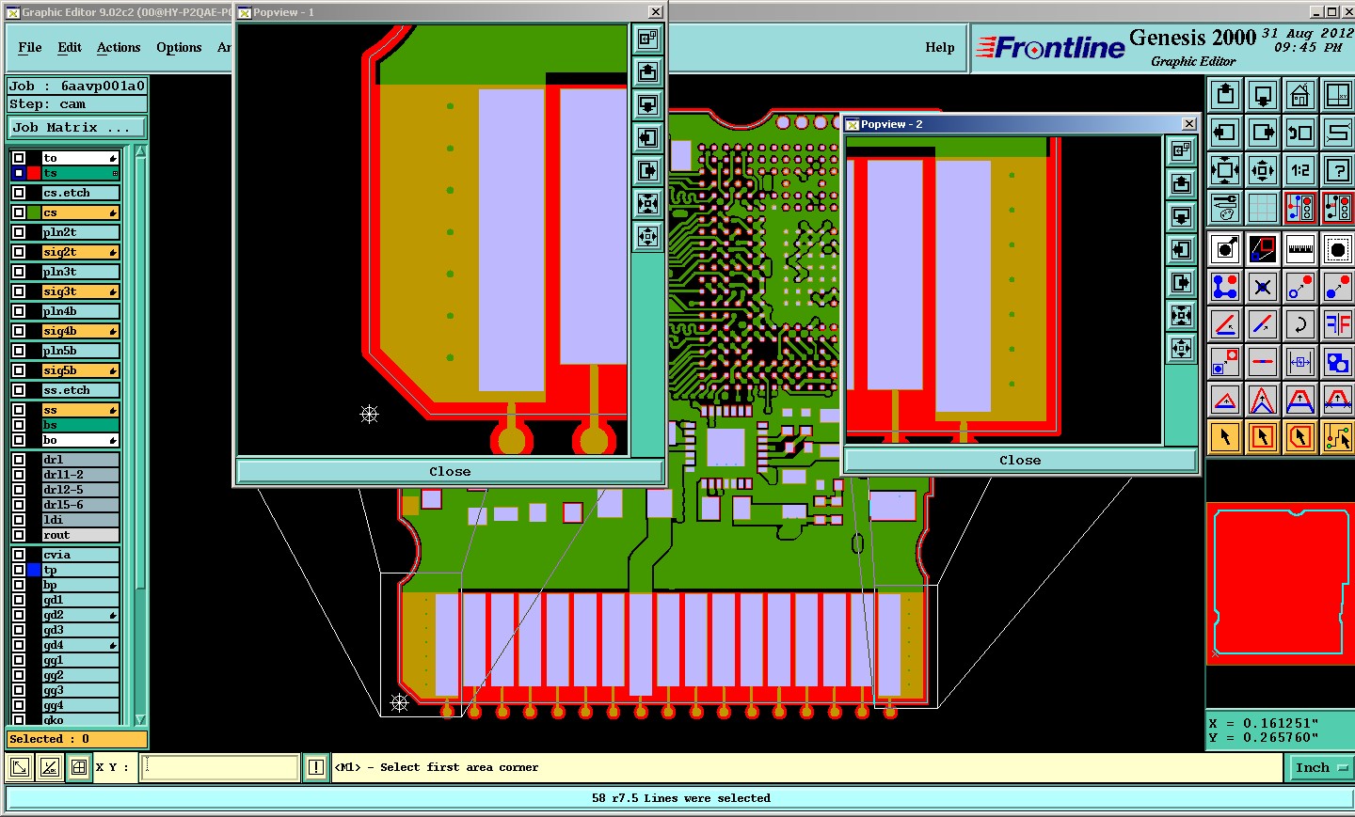1355x817 pixels.
Task: Click the question mark help icon
Action: click(x=1338, y=170)
